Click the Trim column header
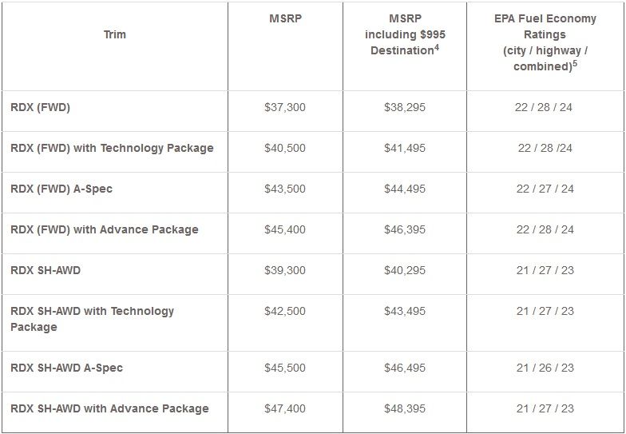 click(114, 34)
